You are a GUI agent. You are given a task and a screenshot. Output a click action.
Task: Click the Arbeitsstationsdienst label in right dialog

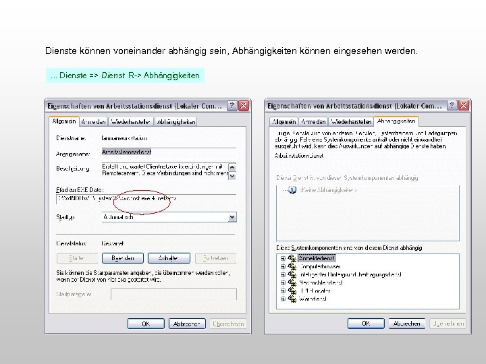point(299,156)
